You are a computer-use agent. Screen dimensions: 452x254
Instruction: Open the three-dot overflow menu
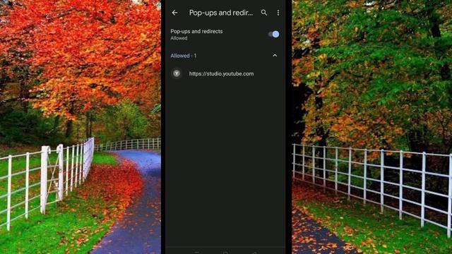coord(278,13)
